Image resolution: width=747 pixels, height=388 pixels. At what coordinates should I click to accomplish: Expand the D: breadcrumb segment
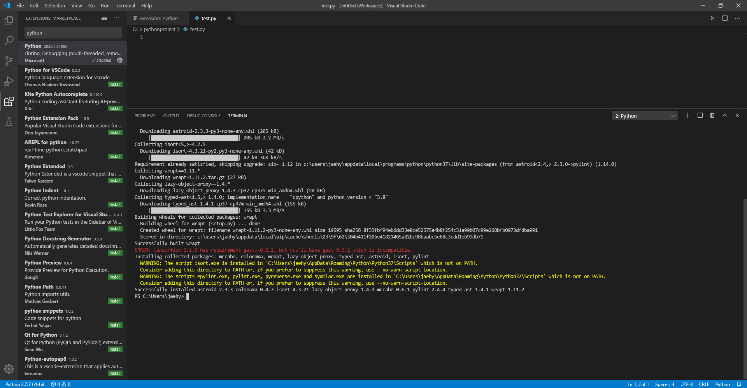point(135,29)
